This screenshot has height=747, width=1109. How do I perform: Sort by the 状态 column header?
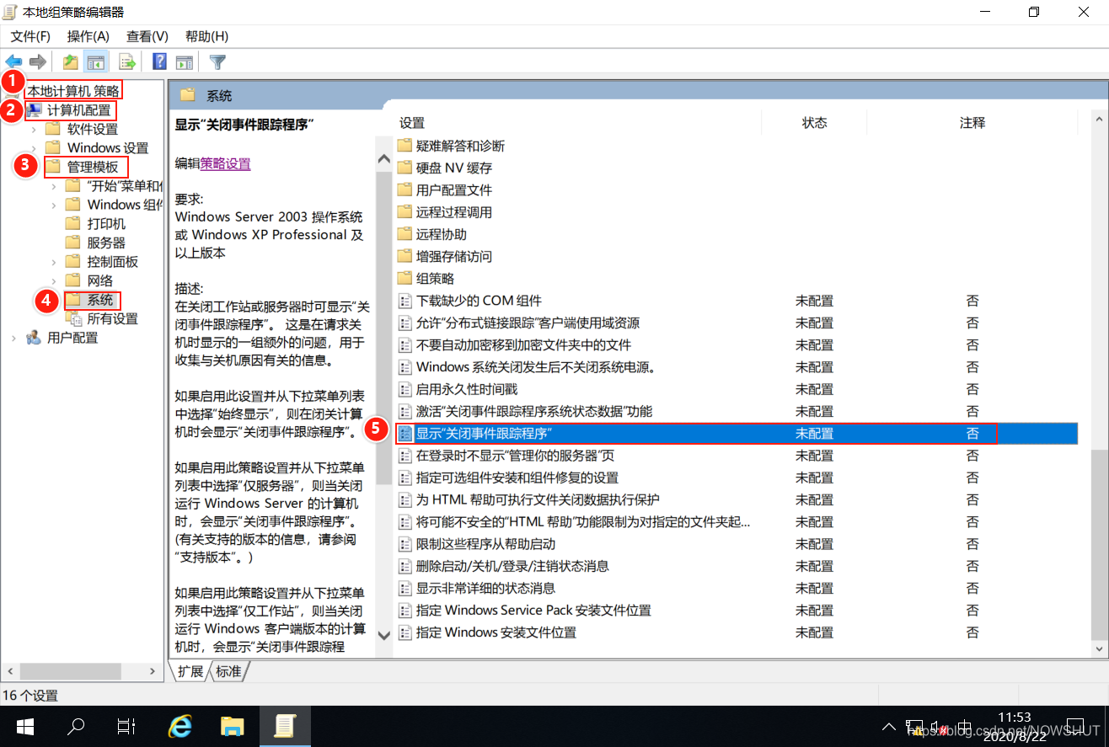815,123
